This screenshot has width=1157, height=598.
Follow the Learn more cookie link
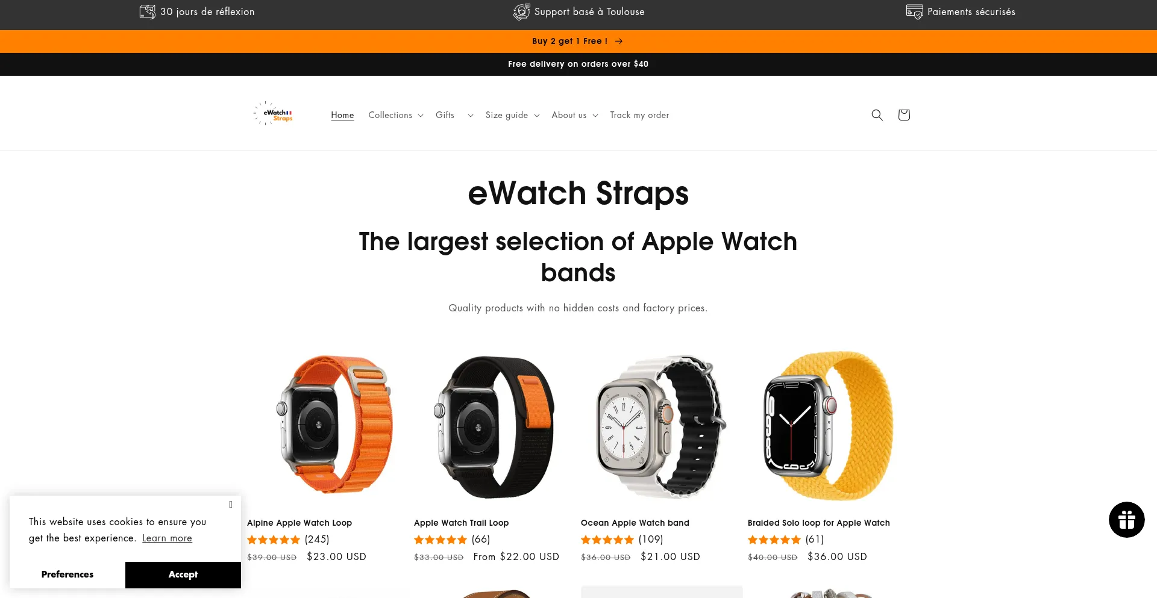167,538
